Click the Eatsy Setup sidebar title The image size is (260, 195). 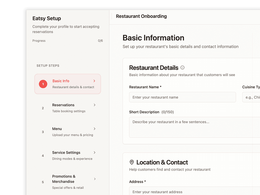[x=47, y=18]
